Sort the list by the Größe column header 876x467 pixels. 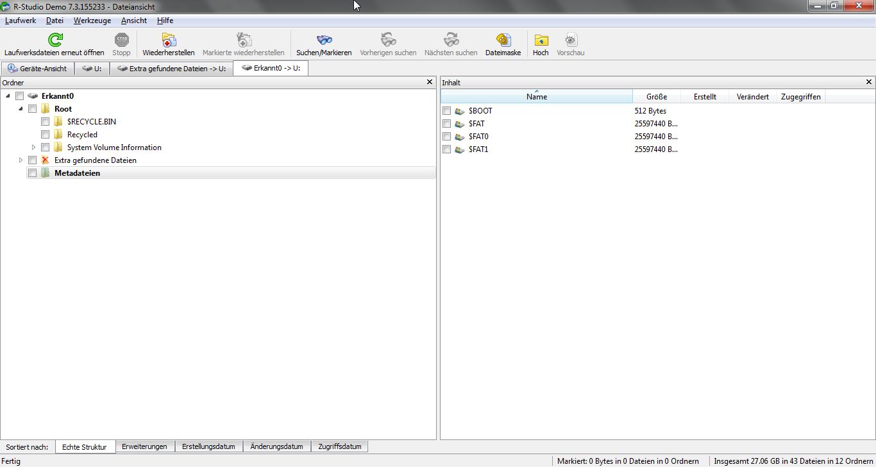coord(657,97)
